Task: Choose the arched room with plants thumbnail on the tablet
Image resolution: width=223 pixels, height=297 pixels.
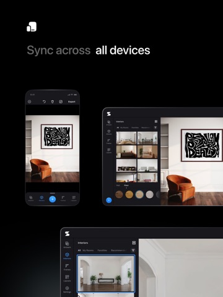Action: pyautogui.click(x=147, y=138)
